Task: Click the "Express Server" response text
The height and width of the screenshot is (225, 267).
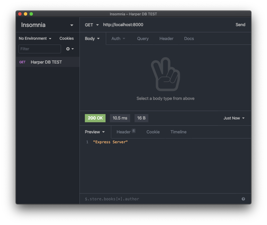Action: coord(110,142)
